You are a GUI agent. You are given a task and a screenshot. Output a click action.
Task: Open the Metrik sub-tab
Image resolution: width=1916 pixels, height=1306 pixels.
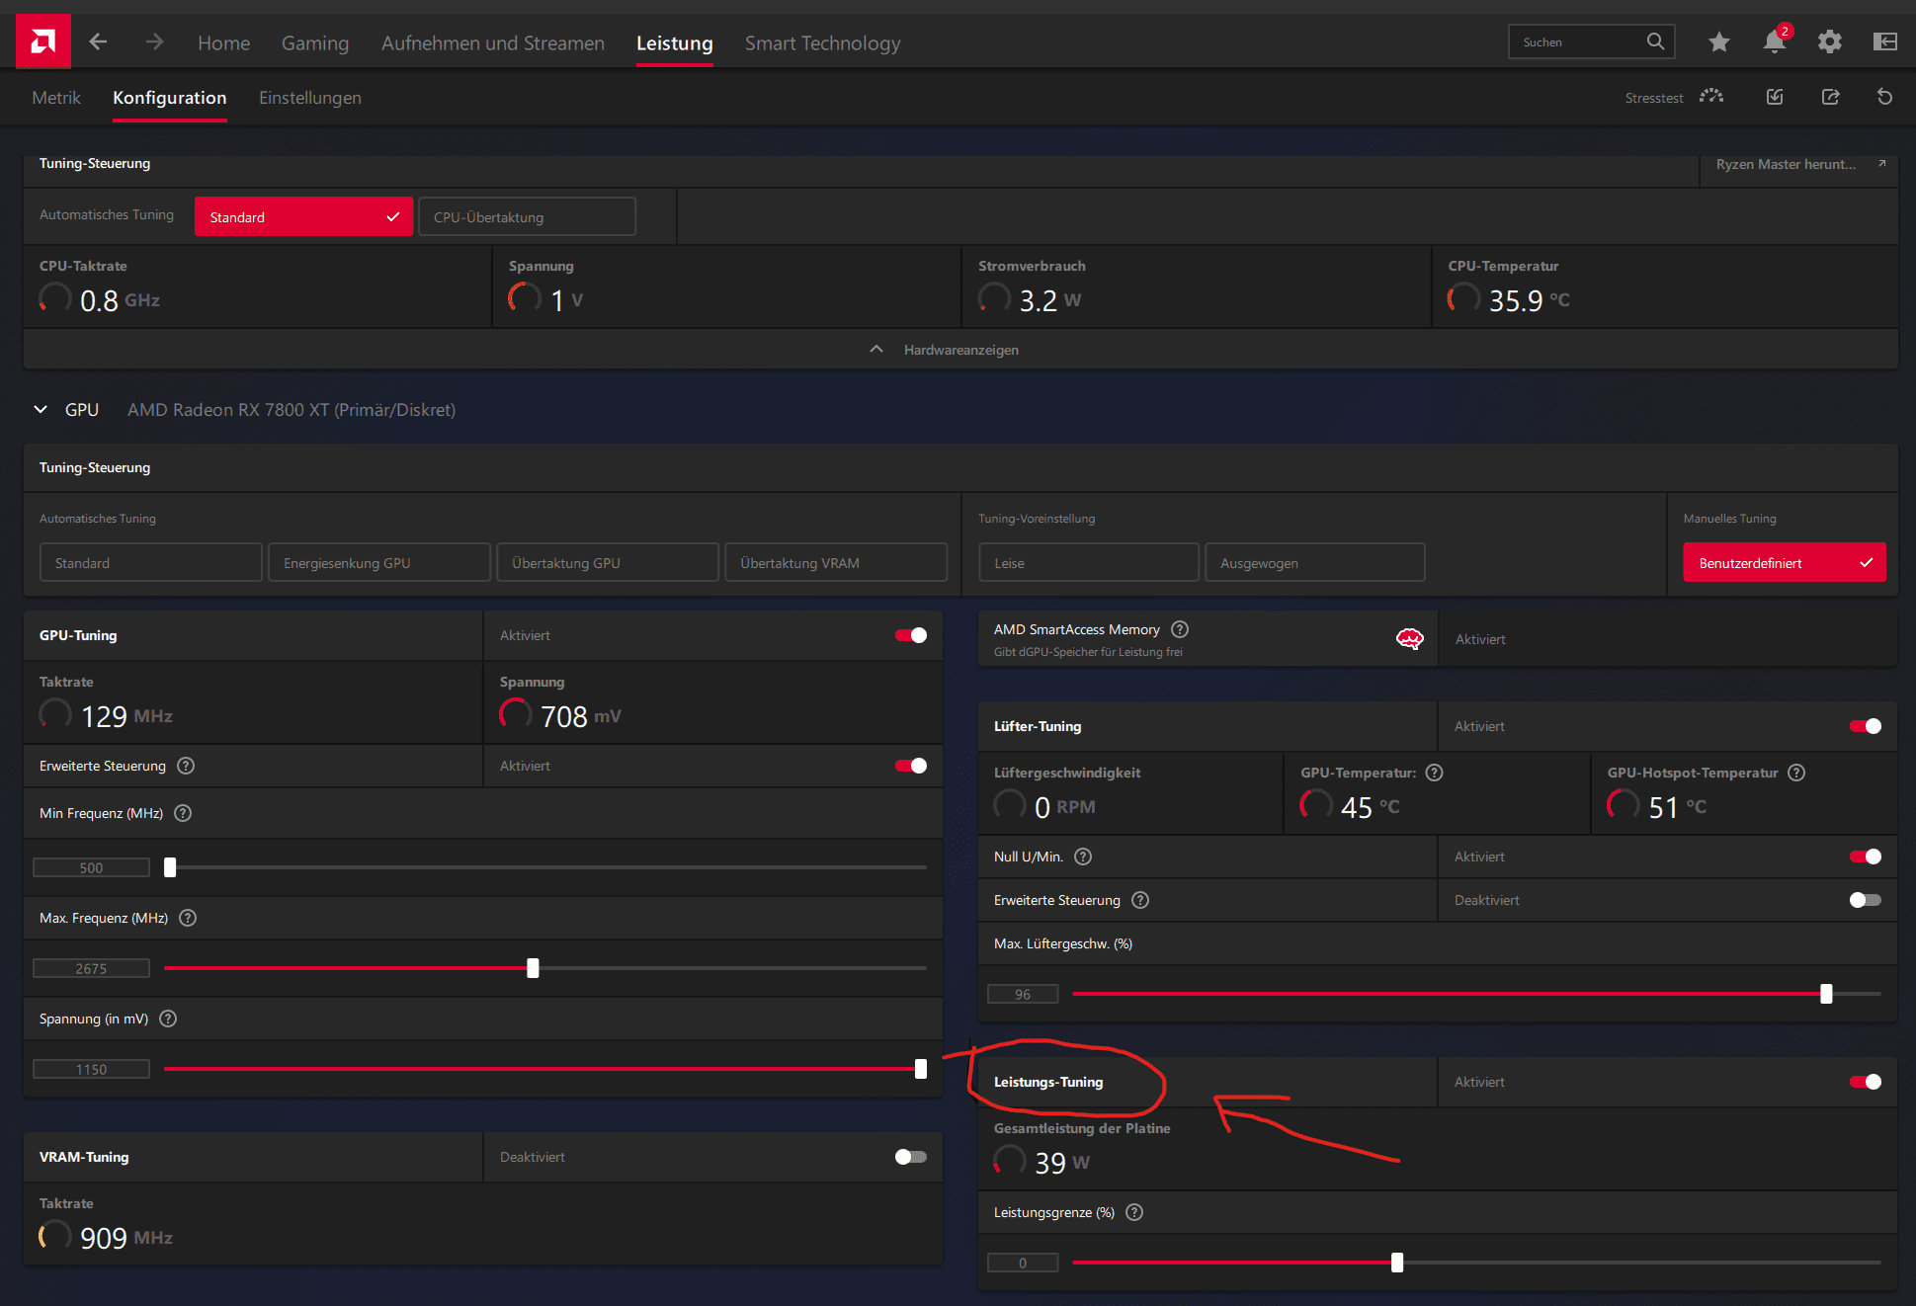[x=56, y=98]
